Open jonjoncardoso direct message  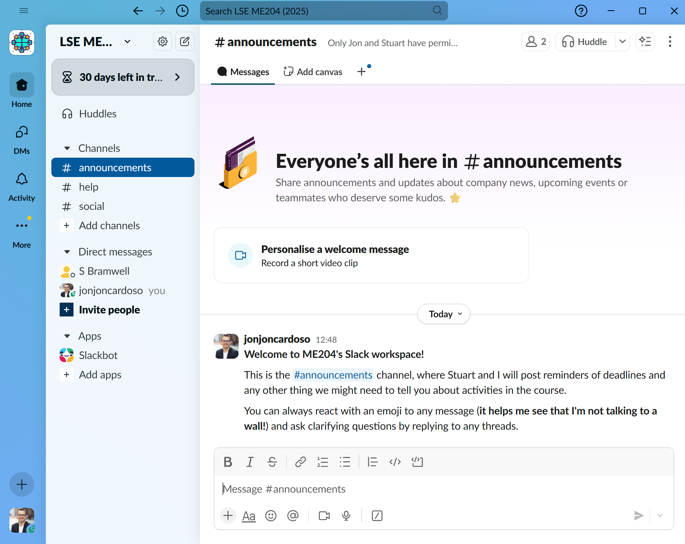(123, 290)
